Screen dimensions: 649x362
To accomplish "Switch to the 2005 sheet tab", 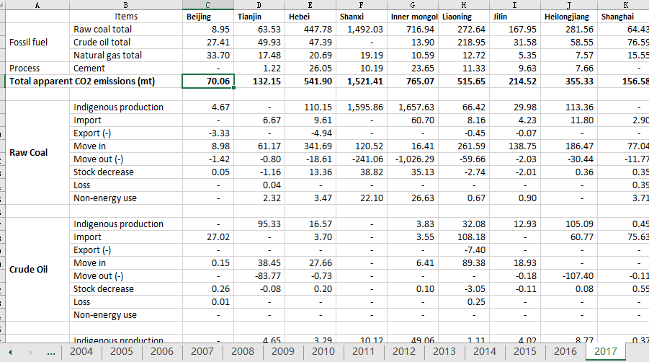I will (x=121, y=352).
